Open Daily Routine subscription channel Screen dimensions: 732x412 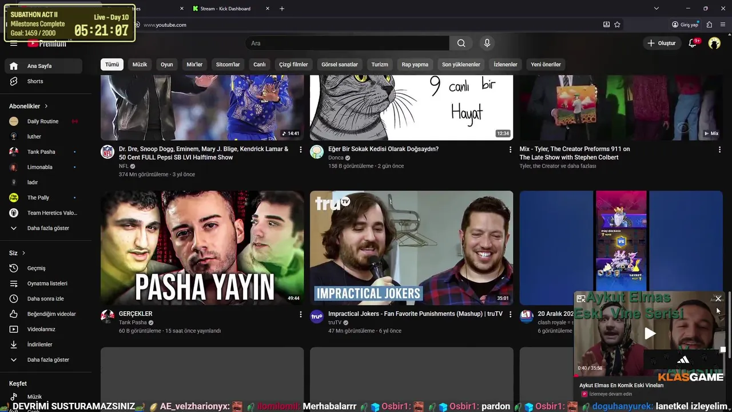tap(43, 121)
